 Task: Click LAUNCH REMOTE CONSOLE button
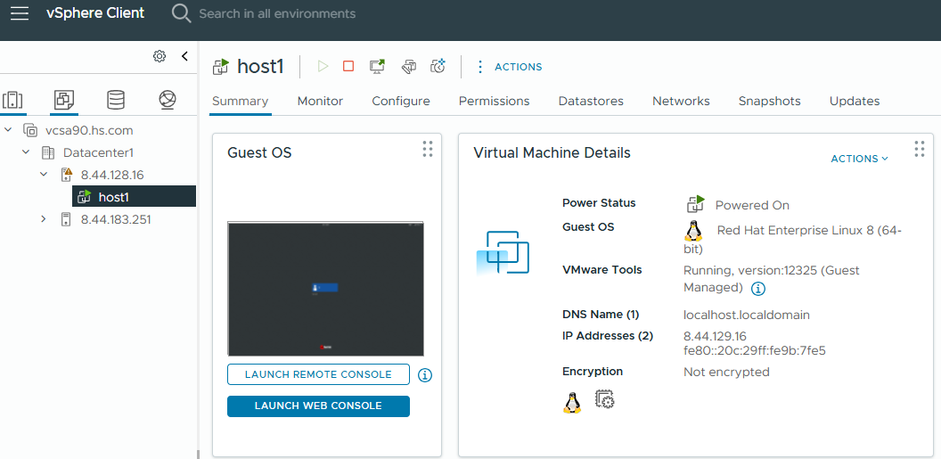tap(318, 374)
